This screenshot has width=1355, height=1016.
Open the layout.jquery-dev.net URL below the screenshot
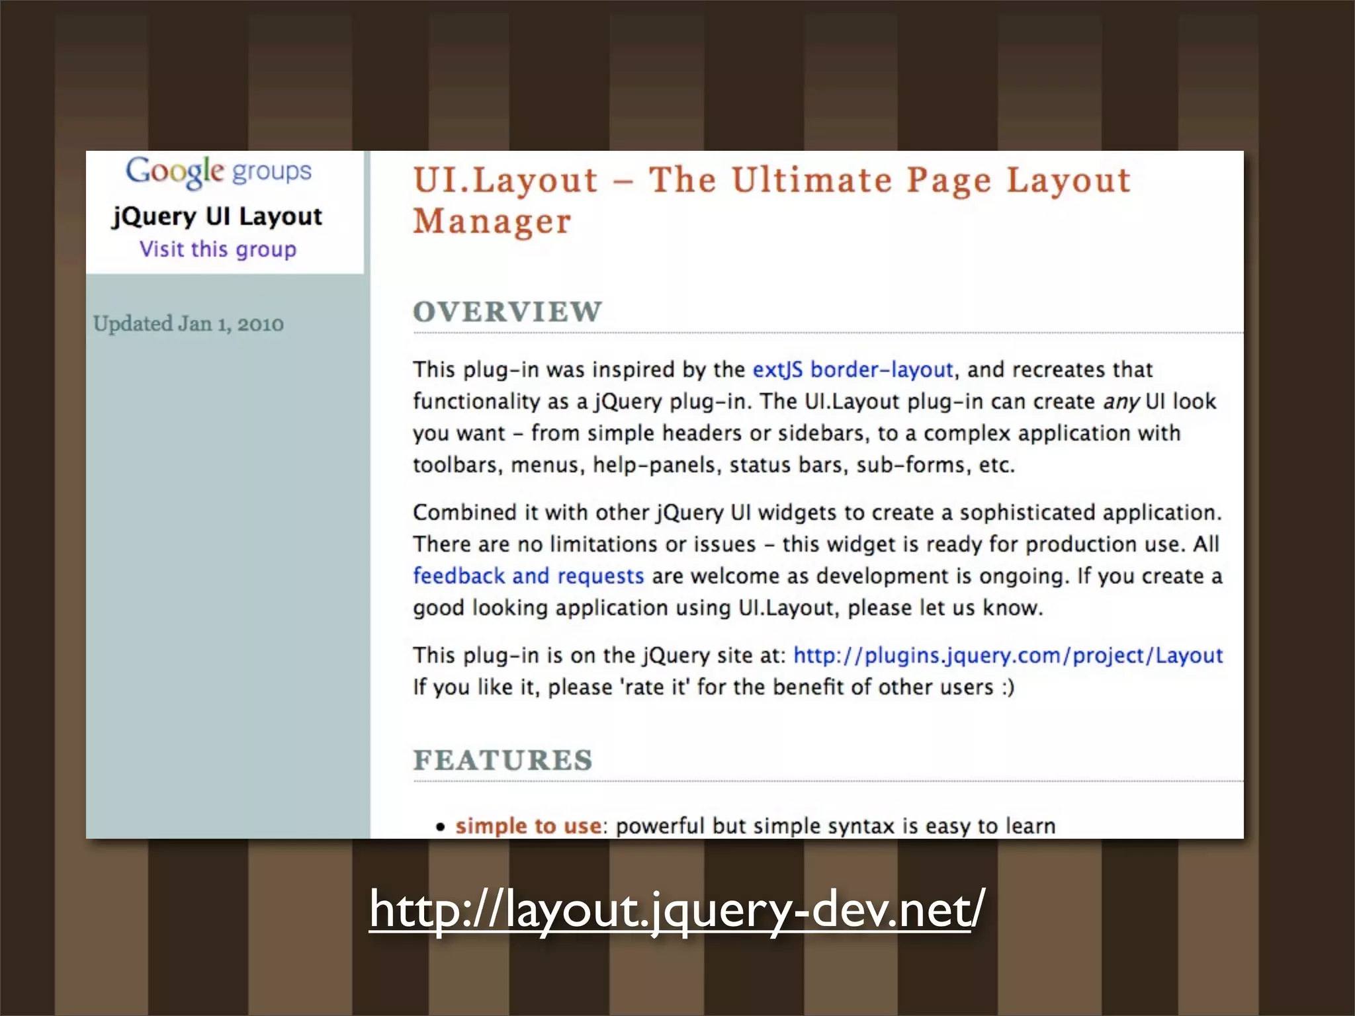pos(676,910)
